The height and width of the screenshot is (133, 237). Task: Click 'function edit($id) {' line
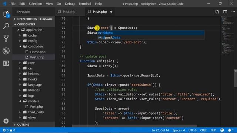pos(99,61)
